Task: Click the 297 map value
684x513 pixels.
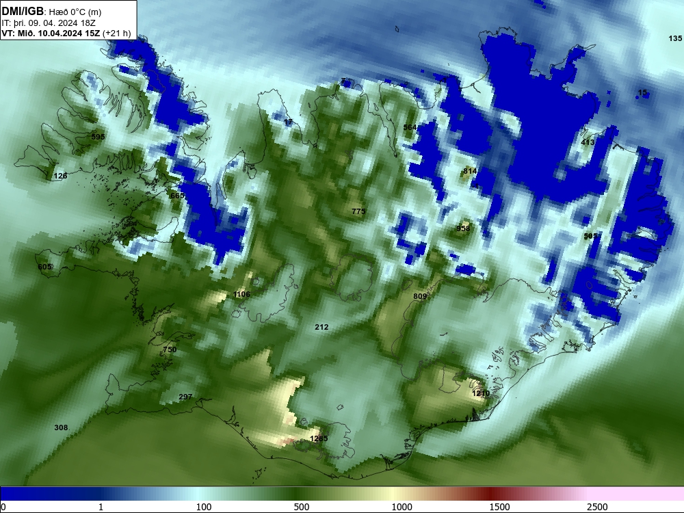Action: pos(185,397)
